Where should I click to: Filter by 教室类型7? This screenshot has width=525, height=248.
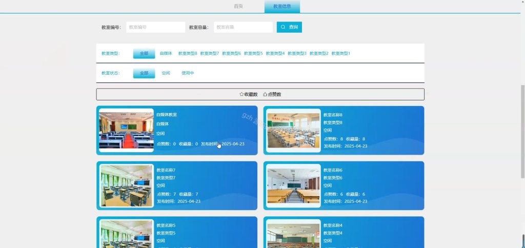tap(210, 53)
